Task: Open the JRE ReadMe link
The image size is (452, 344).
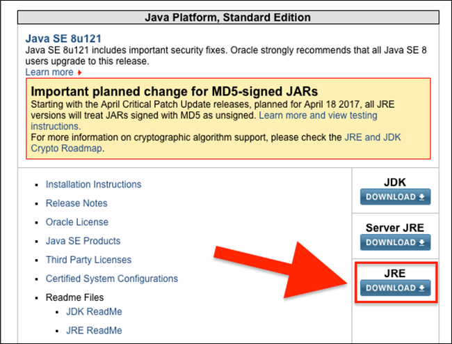Action: pyautogui.click(x=94, y=331)
